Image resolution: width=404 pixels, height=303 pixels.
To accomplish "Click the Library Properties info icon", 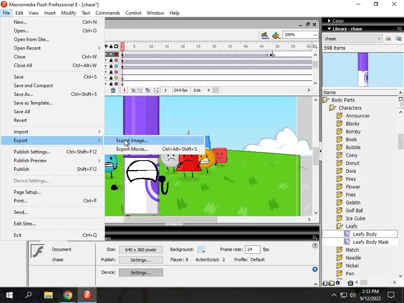I will click(338, 283).
